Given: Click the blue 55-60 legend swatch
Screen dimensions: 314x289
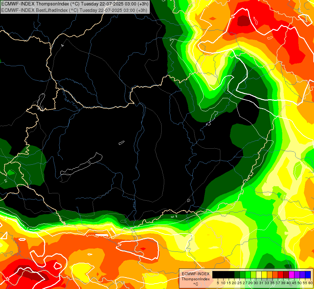Looking at the screenshot, I should point(308,275).
